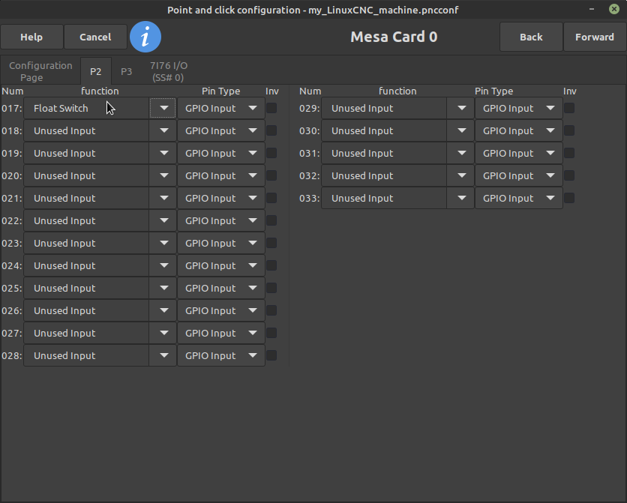Viewport: 627px width, 503px height.
Task: Check the Inv box on pin 031
Action: 569,153
